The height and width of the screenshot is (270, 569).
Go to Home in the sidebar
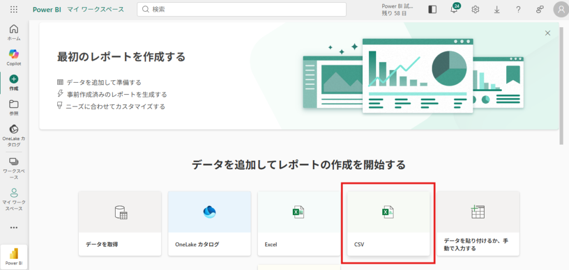pyautogui.click(x=14, y=33)
